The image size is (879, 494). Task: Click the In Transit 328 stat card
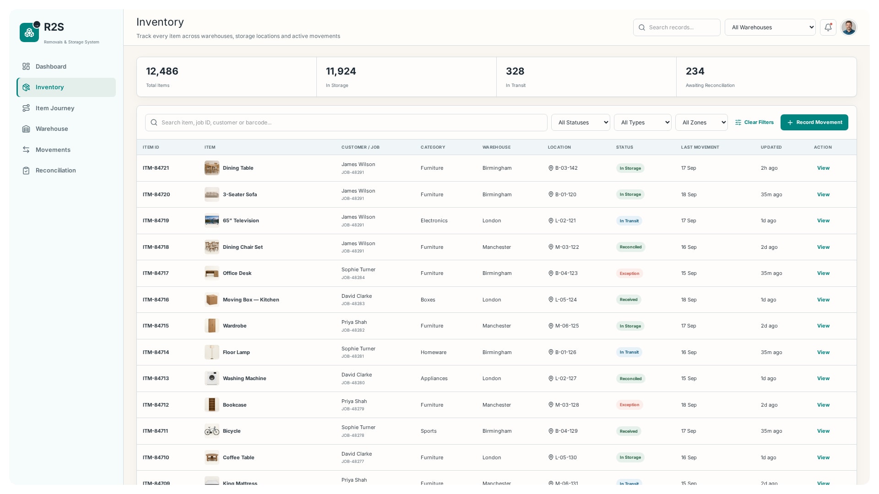586,77
